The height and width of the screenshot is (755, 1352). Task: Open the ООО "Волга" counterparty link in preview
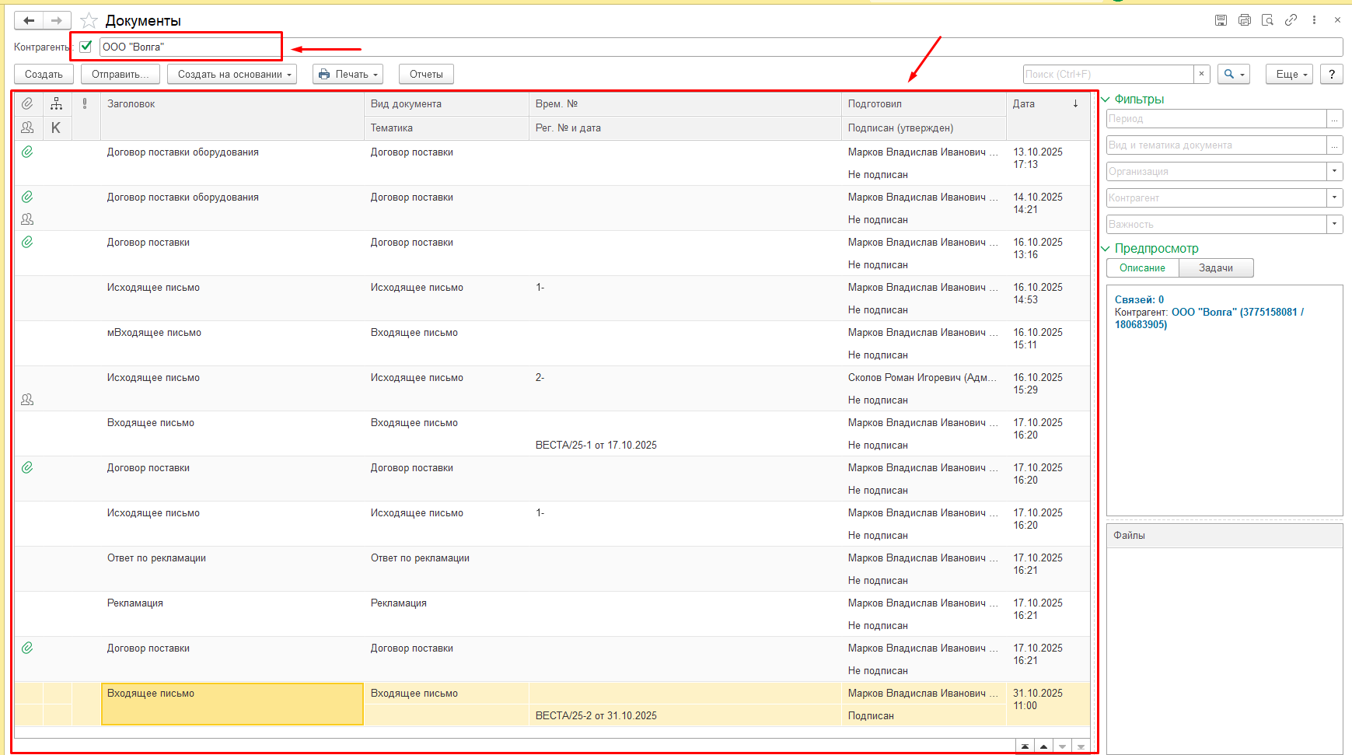(x=1209, y=318)
